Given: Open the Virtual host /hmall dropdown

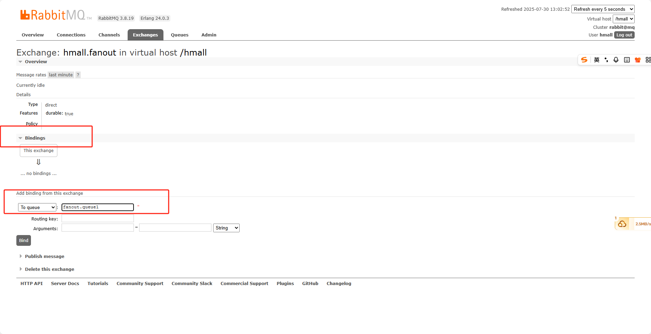Looking at the screenshot, I should [624, 19].
